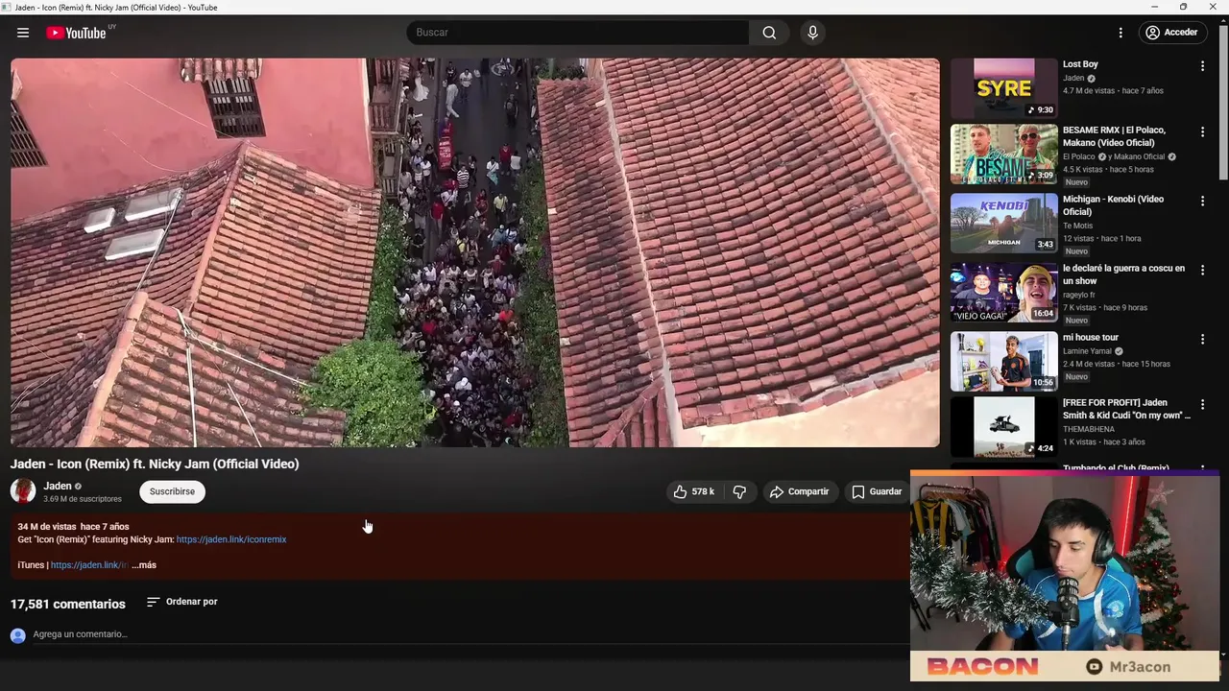1229x691 pixels.
Task: Open 'BESAME RMX | El Polaco, Makano' title
Action: point(1115,136)
